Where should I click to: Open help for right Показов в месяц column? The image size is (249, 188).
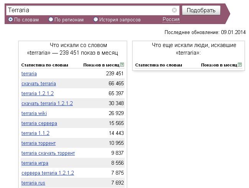pos(240,65)
